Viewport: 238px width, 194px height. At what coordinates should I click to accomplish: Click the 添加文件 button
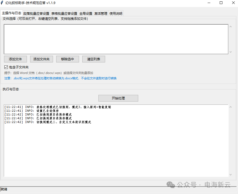(x=15, y=59)
